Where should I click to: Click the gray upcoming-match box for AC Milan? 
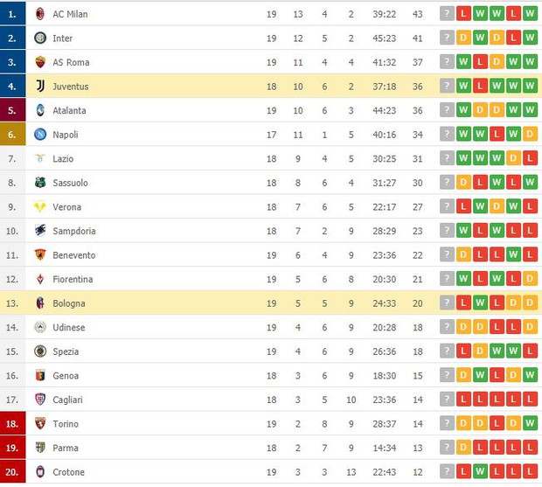tap(447, 14)
